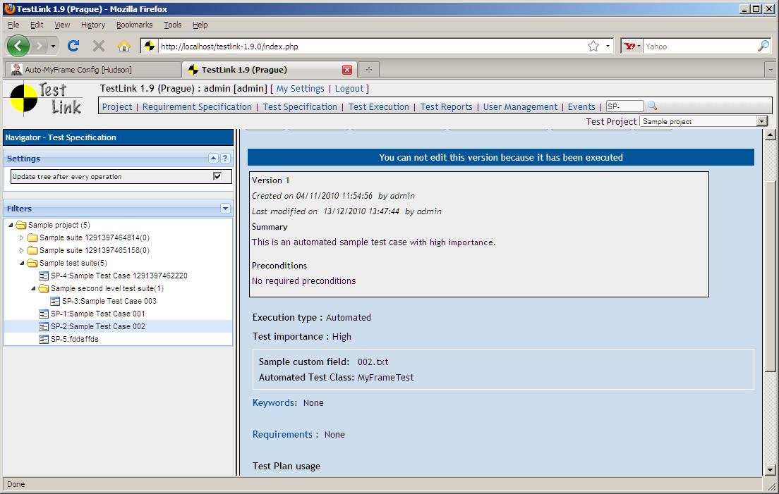Screen dimensions: 779x494
Task: Expand the Filters panel
Action: coord(225,209)
